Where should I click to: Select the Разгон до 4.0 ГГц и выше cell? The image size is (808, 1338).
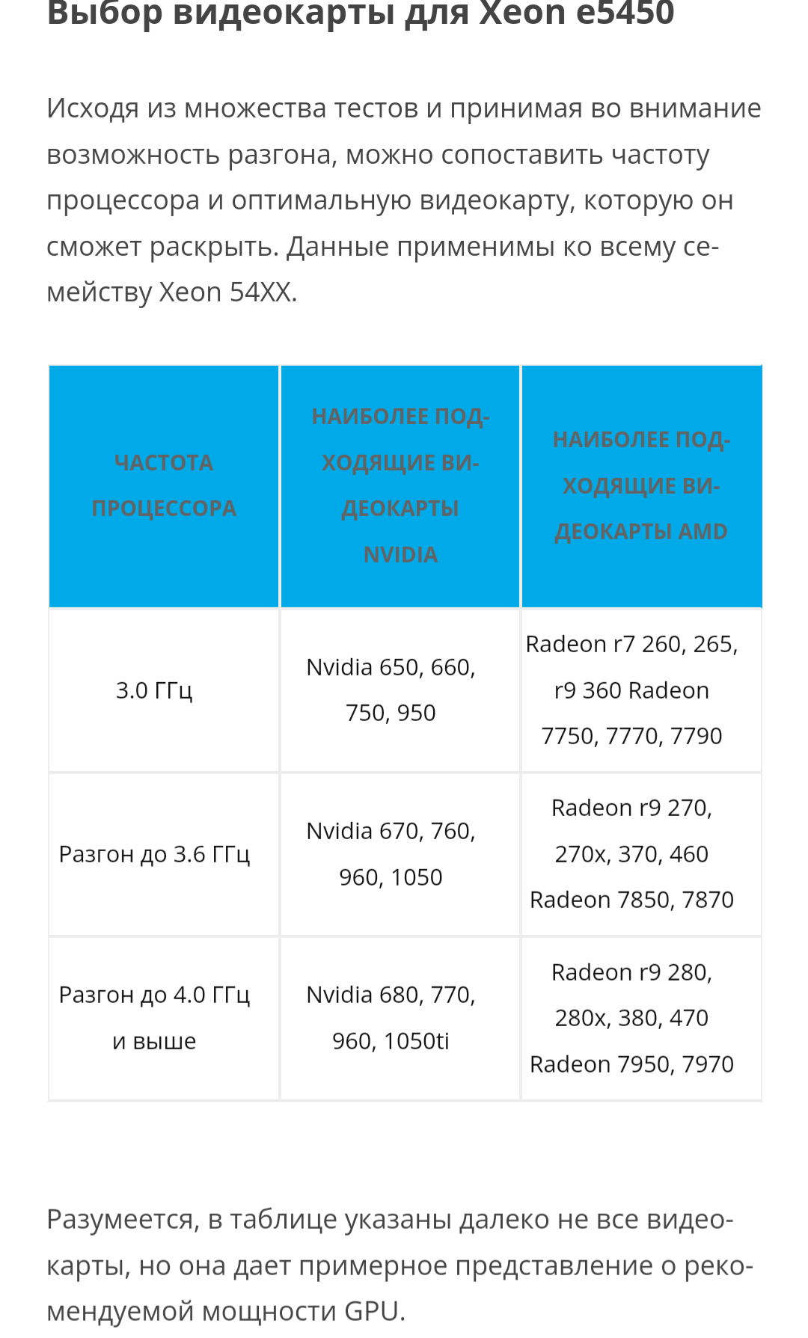164,1019
